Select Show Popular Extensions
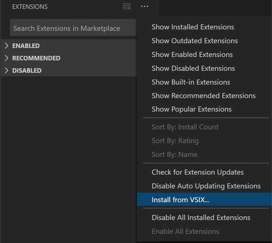This screenshot has height=243, width=272. pos(204,109)
